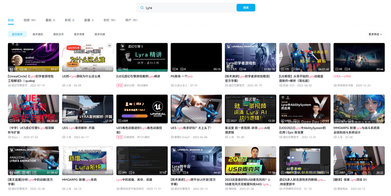391x196 pixels.
Task: Select the 最多播放 sort option
Action: click(38, 34)
